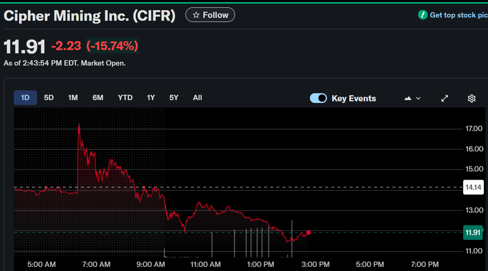The width and height of the screenshot is (488, 271).
Task: Click the 17.00 price axis label
Action: [473, 129]
